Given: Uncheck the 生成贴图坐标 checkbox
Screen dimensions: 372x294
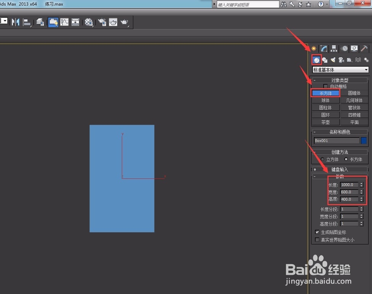Looking at the screenshot, I should pos(317,232).
